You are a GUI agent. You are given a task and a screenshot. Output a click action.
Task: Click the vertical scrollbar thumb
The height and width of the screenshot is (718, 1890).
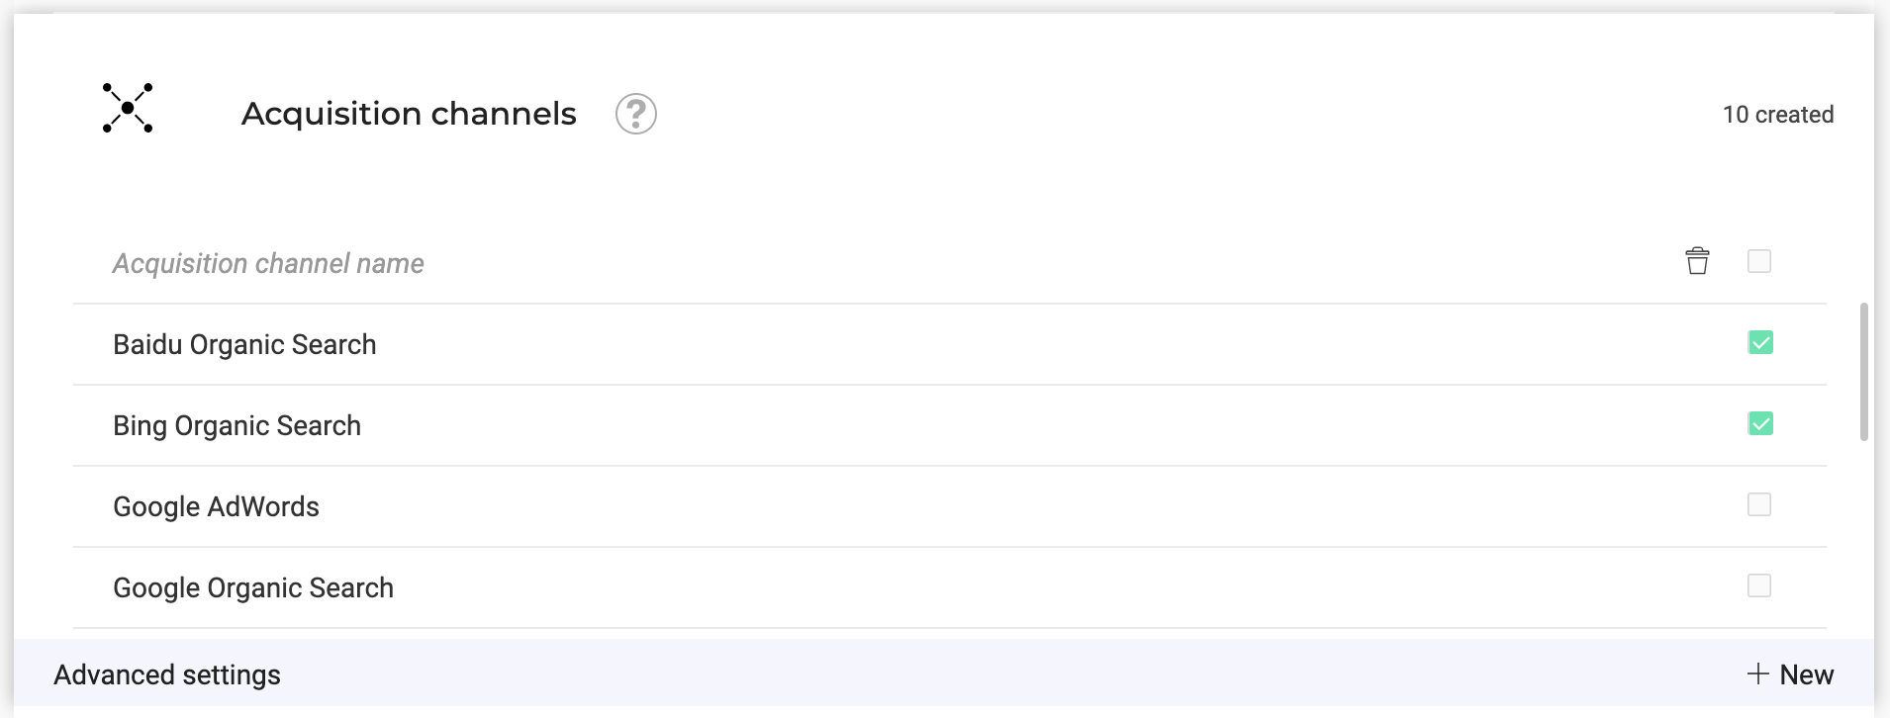(1864, 372)
